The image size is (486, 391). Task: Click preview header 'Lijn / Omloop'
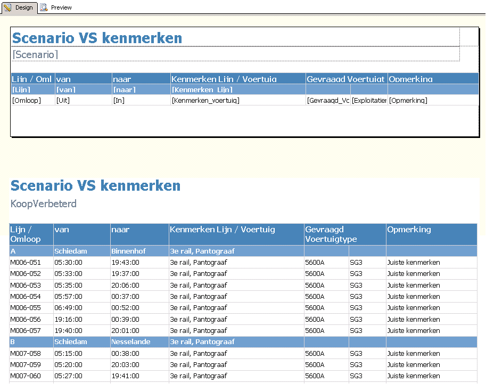(x=31, y=234)
